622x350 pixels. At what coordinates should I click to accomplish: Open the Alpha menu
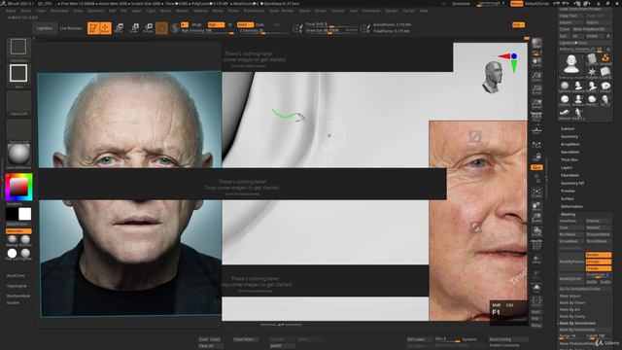coord(11,11)
